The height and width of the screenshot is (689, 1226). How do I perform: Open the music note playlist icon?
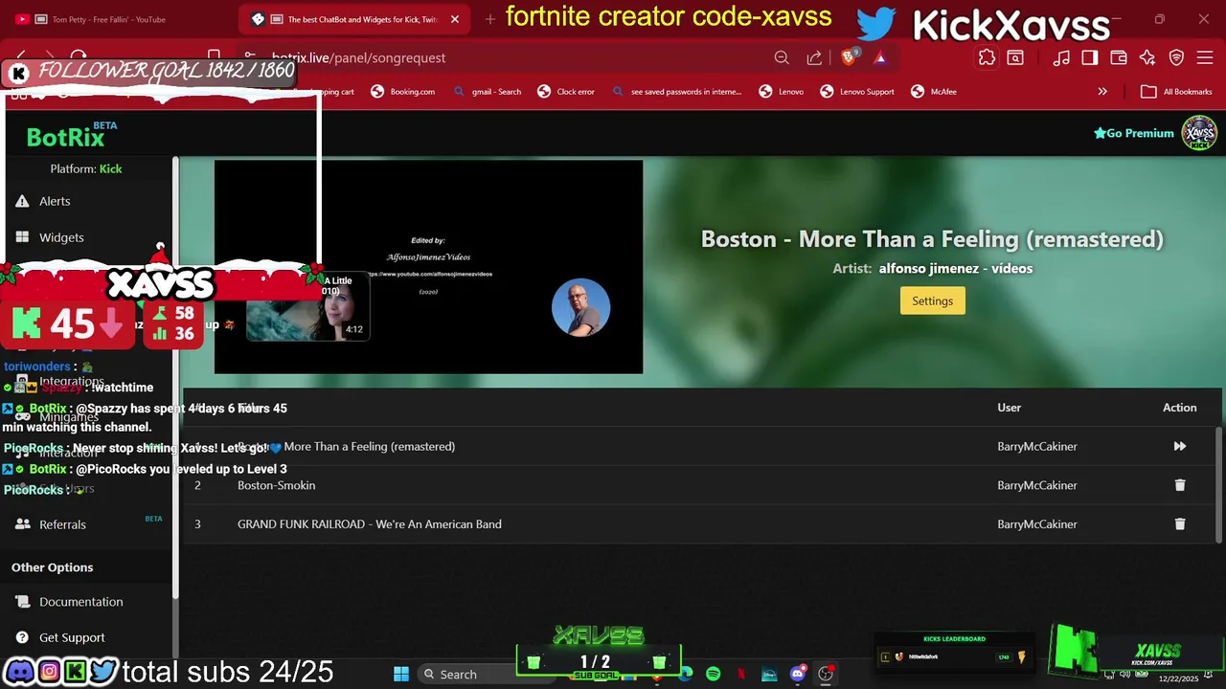pos(1061,57)
